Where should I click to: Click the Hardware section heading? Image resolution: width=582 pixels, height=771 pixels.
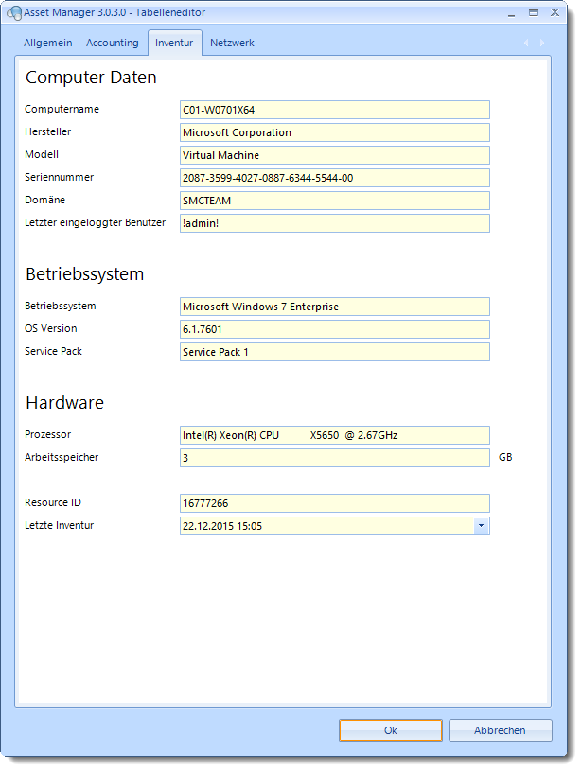click(x=64, y=403)
